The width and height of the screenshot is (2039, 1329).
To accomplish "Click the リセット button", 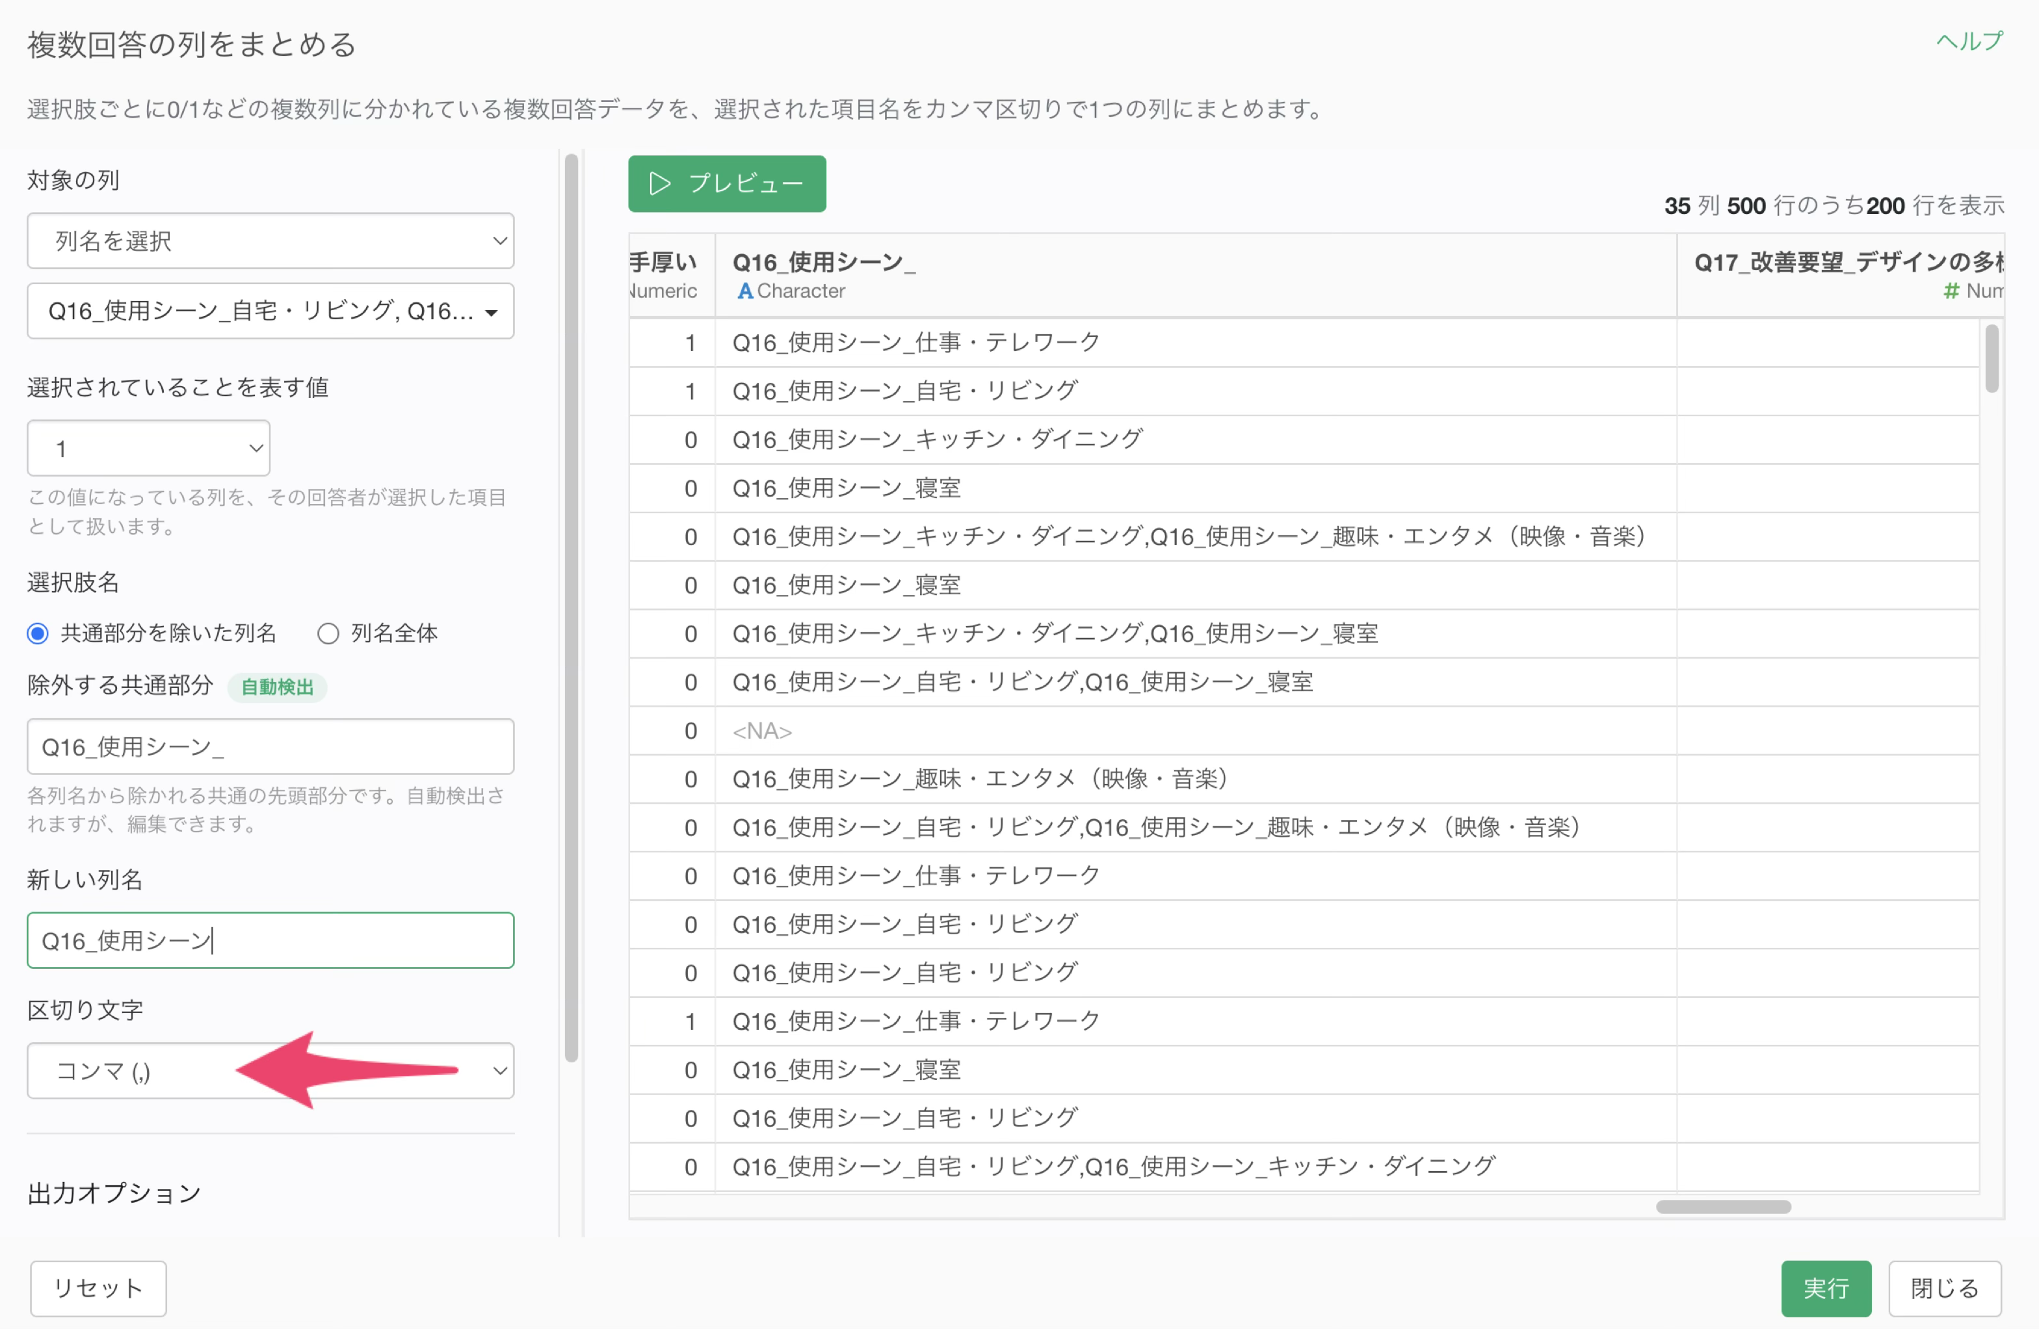I will 99,1288.
